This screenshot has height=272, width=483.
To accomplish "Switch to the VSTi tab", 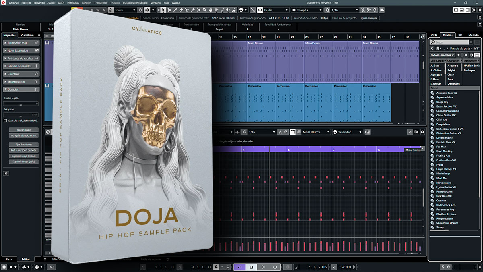I will [x=434, y=35].
